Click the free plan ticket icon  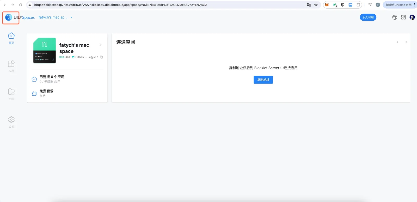[34, 93]
